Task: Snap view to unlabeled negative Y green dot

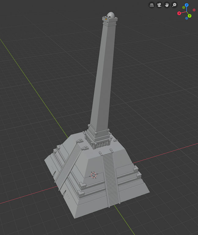Action: (184, 7)
